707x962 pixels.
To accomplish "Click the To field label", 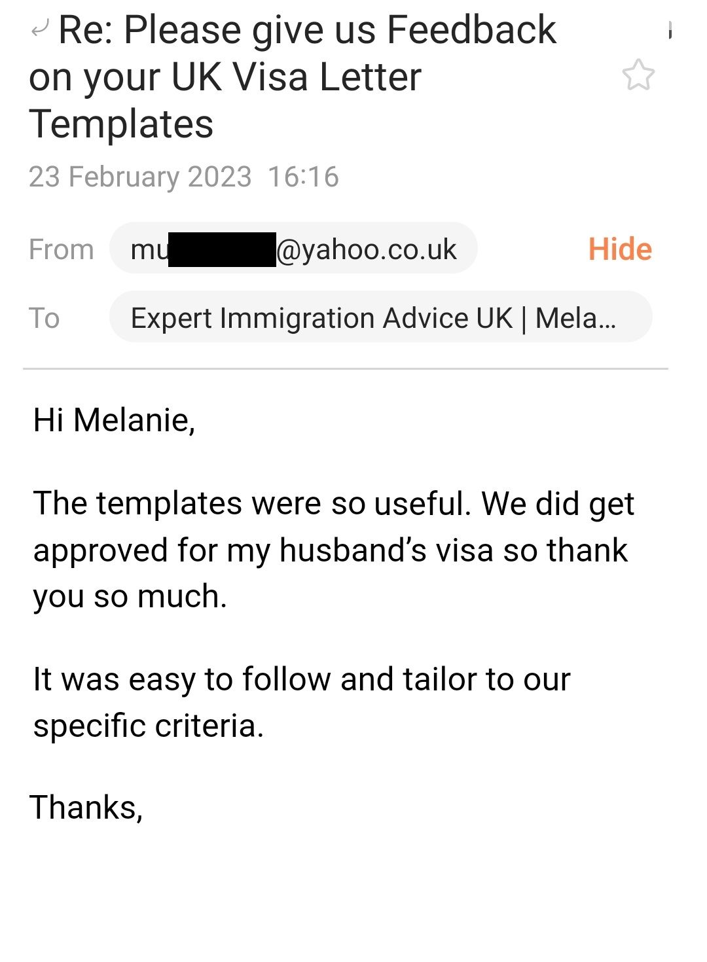I will tap(45, 318).
